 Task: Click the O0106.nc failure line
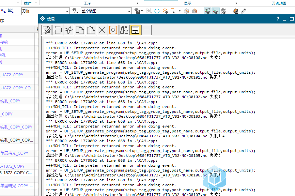(x=133, y=175)
